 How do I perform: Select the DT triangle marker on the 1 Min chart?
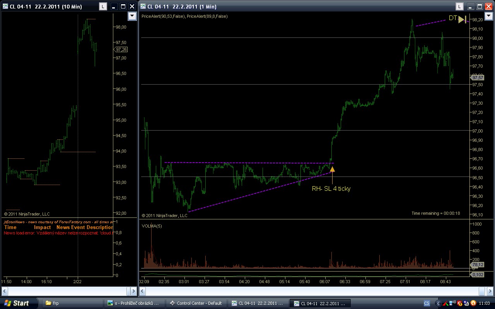(x=463, y=19)
